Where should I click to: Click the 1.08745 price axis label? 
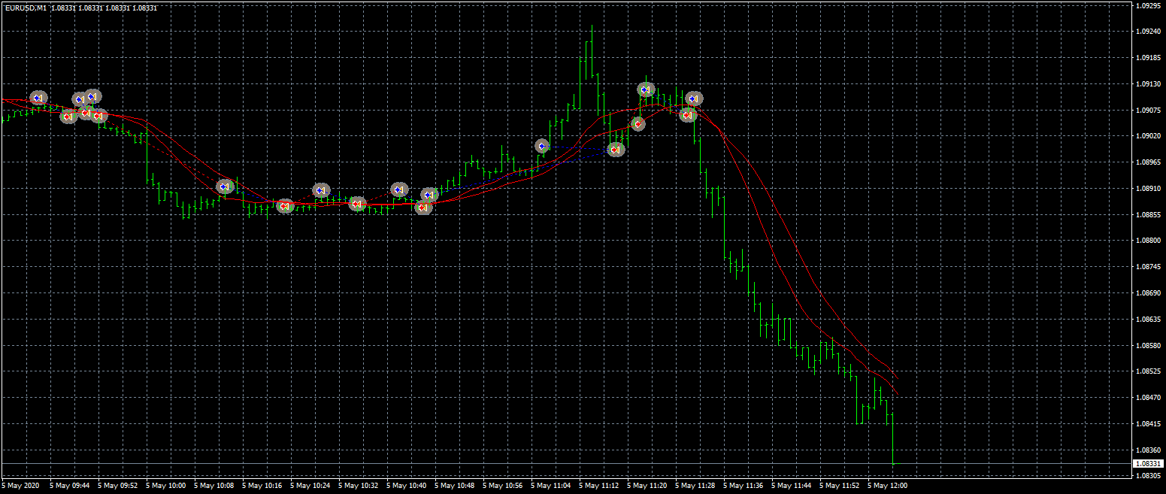coord(1148,267)
